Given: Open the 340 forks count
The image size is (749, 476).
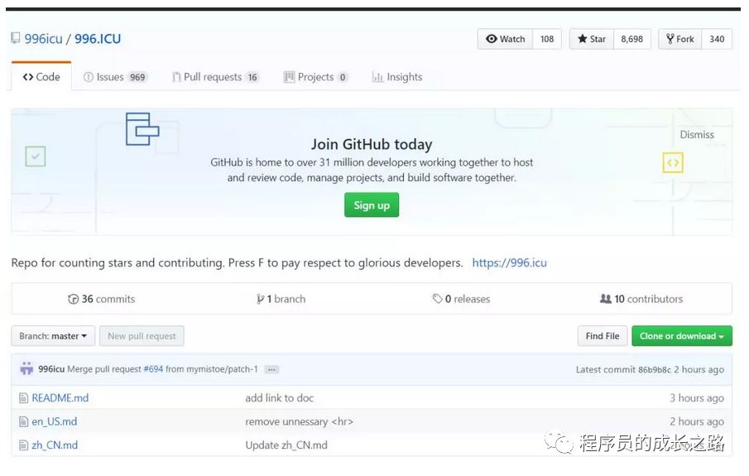Looking at the screenshot, I should 717,39.
